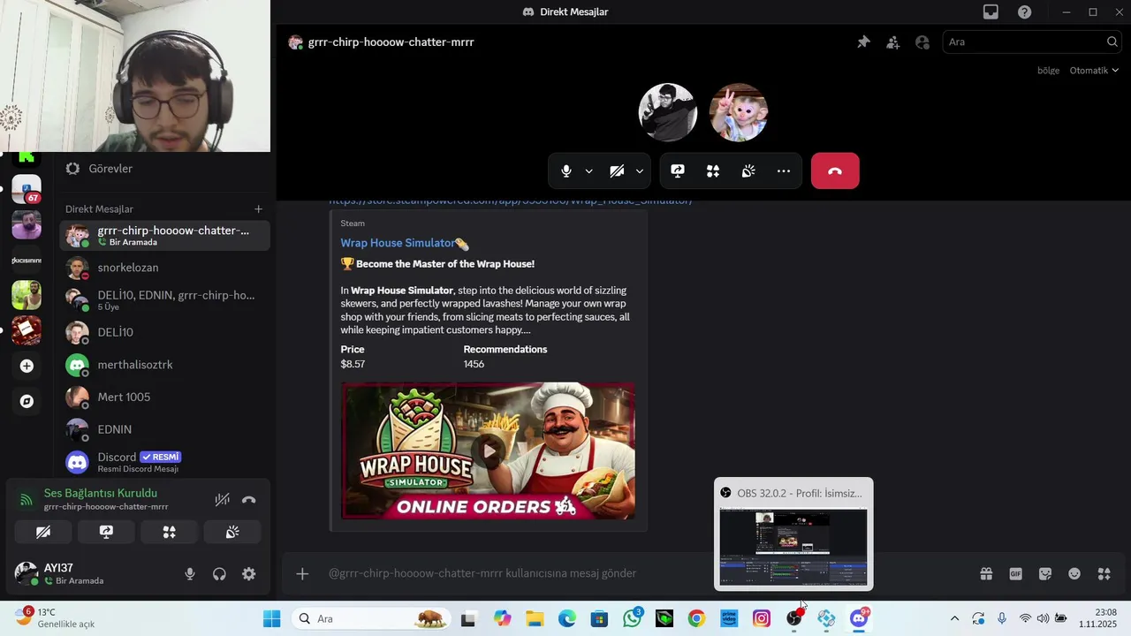Click the first participant avatar
1131x636 pixels.
(668, 112)
